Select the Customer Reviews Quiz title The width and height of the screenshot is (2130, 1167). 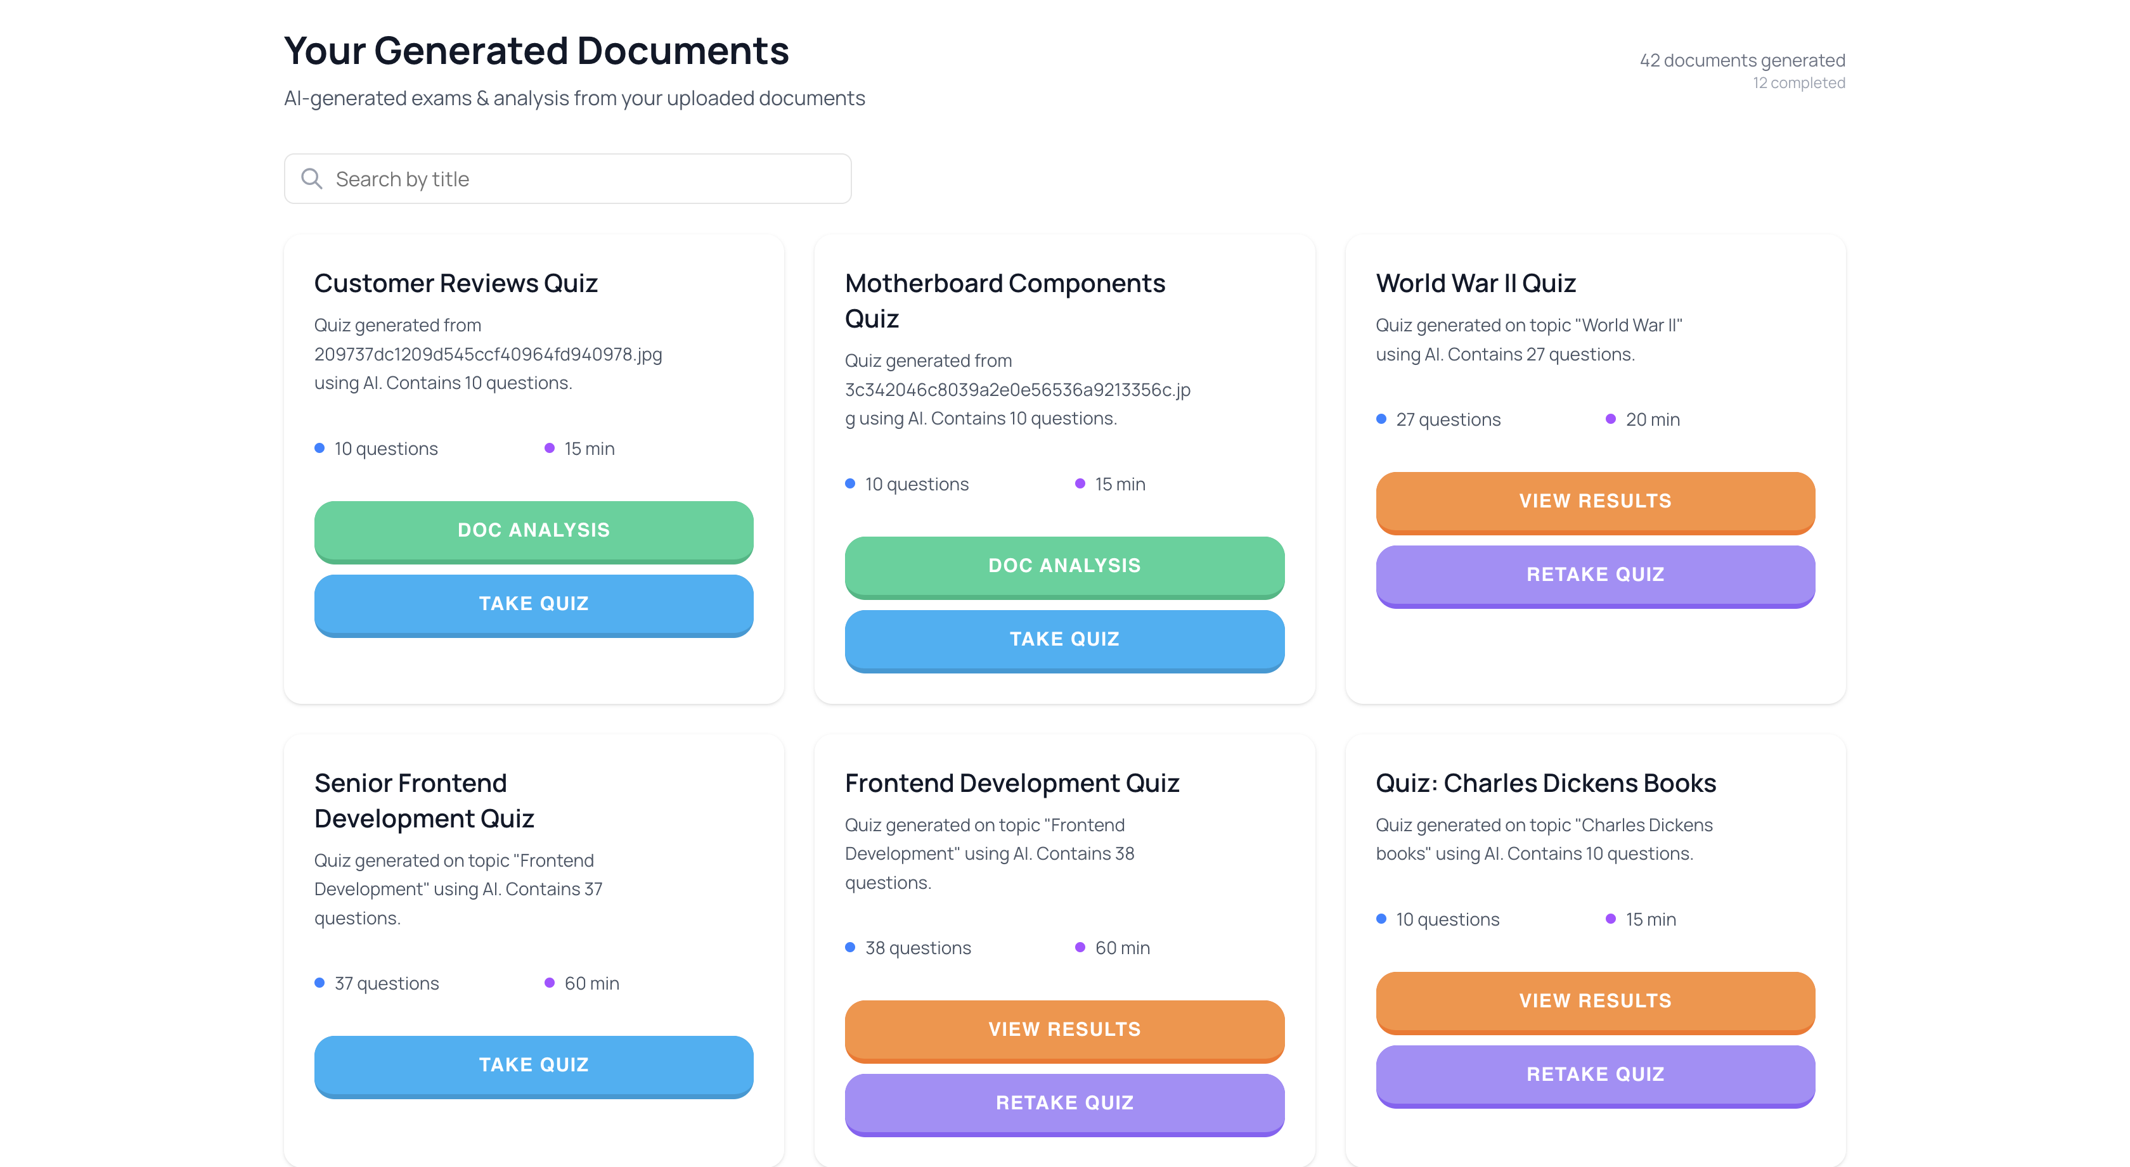(x=456, y=283)
